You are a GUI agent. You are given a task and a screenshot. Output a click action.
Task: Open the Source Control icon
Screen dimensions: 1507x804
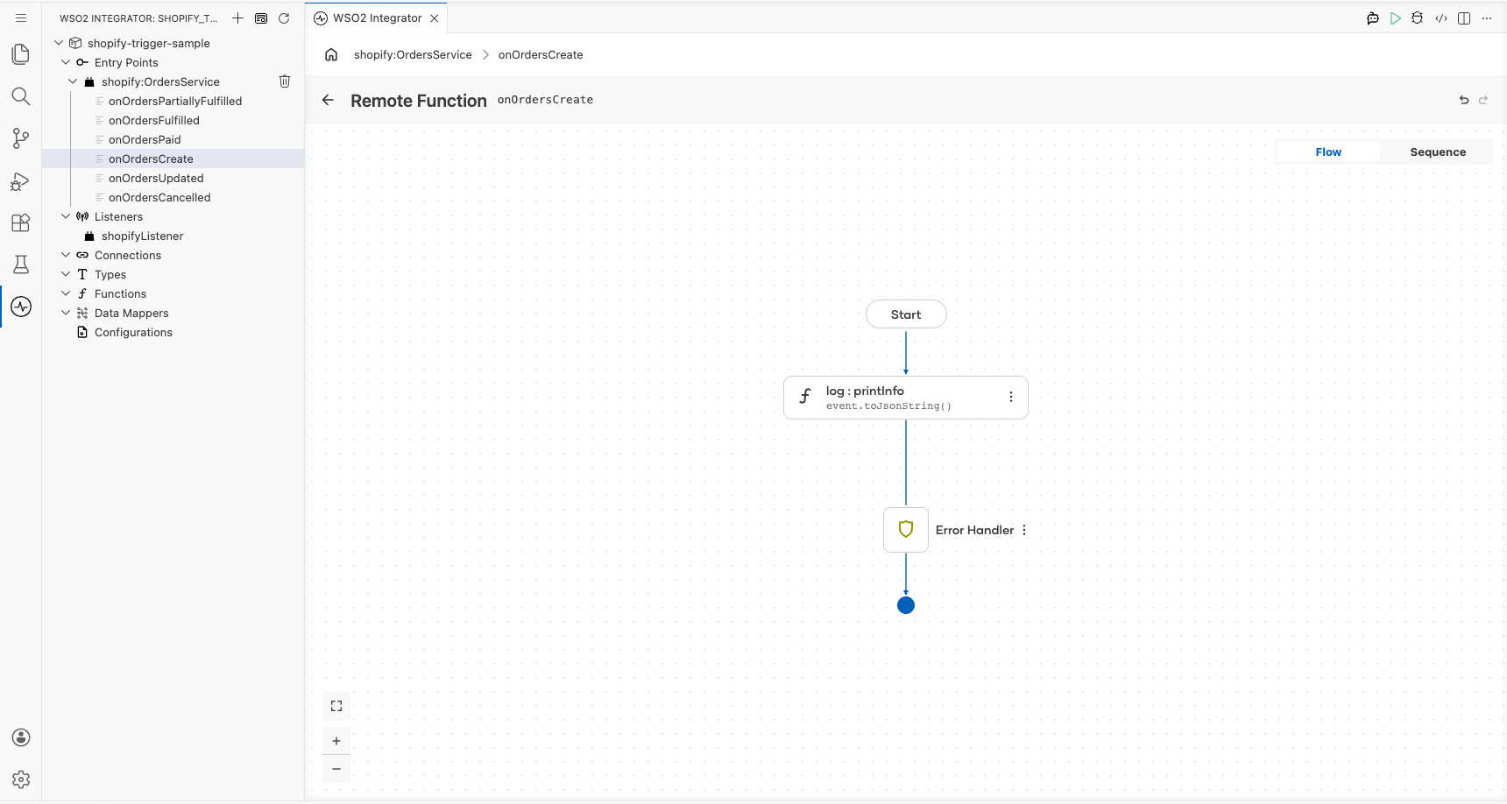21,138
